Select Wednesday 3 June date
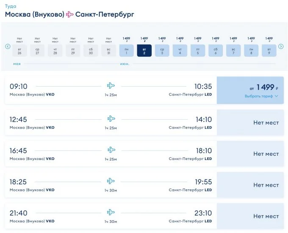Screen dimensions: 288x233 click(x=162, y=51)
